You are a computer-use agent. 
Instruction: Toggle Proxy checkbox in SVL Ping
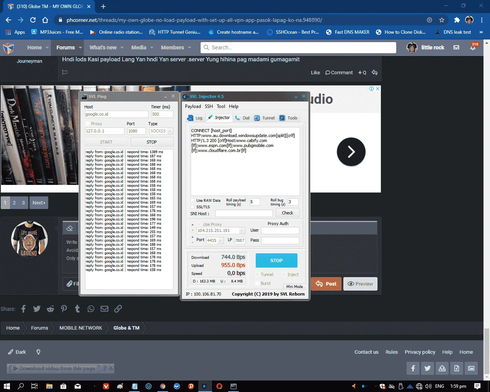[87, 124]
